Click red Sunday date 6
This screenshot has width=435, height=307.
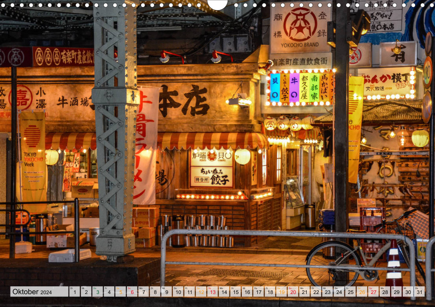[x=132, y=292]
